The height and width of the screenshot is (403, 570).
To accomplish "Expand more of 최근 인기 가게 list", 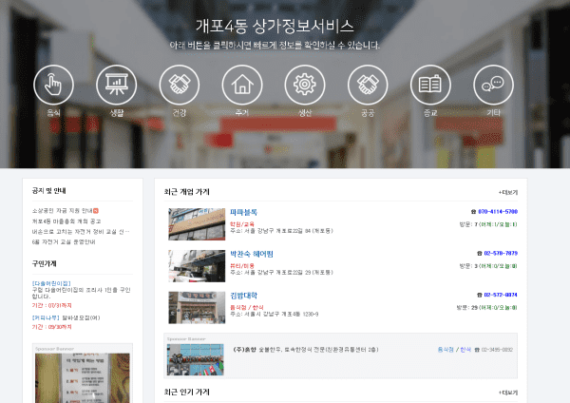I will point(508,393).
